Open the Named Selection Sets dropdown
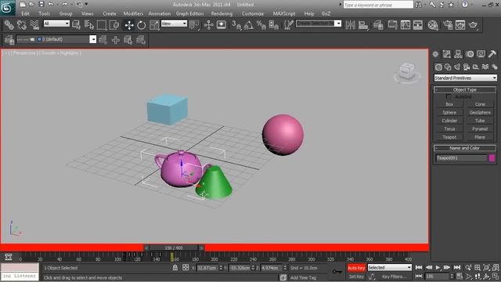 click(319, 23)
